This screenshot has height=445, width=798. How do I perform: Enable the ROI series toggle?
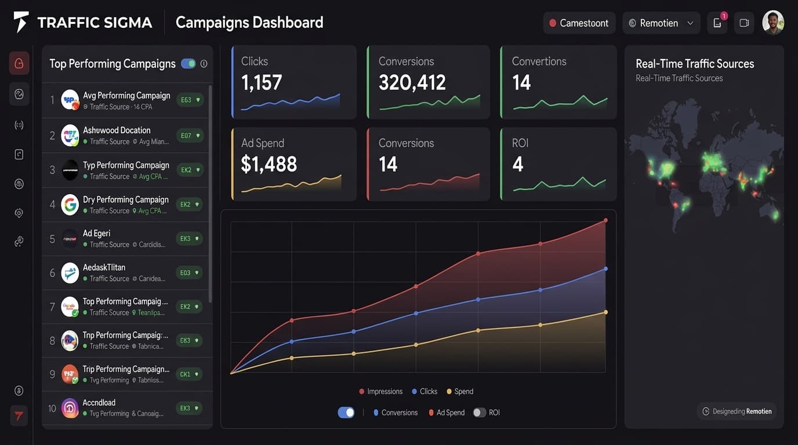(479, 413)
